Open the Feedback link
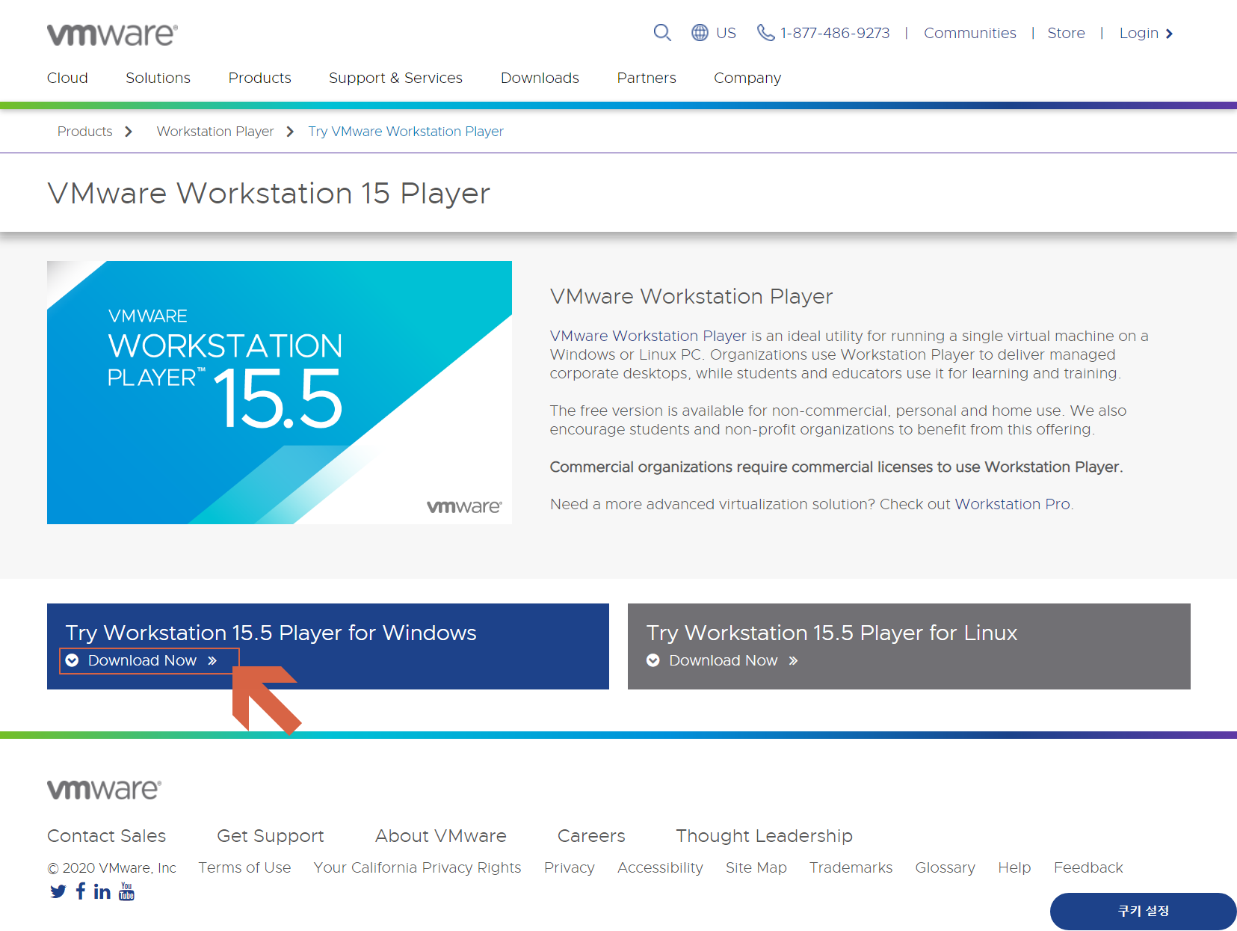 point(1088,867)
